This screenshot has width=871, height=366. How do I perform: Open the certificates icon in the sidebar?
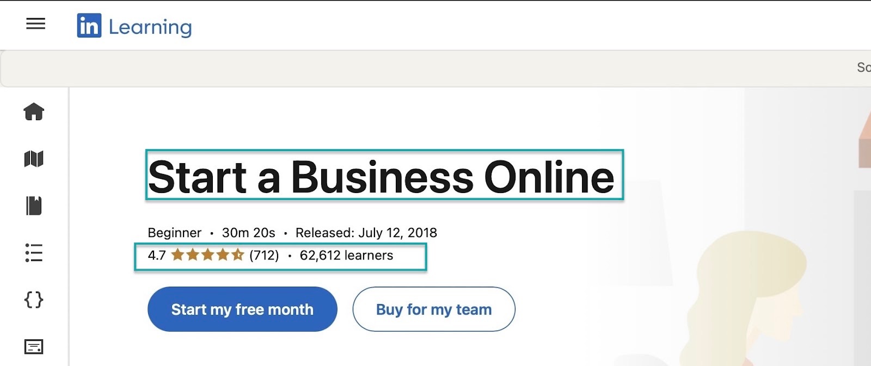pyautogui.click(x=34, y=345)
